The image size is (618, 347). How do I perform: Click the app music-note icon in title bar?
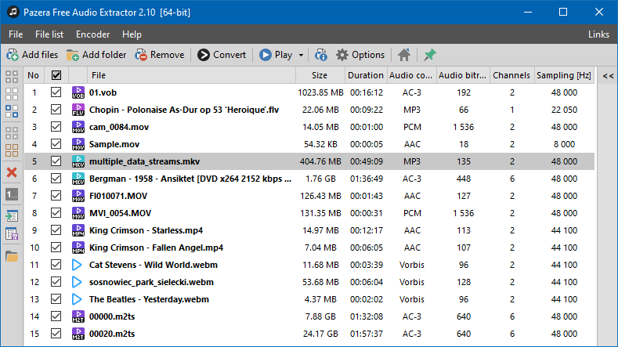coord(13,12)
